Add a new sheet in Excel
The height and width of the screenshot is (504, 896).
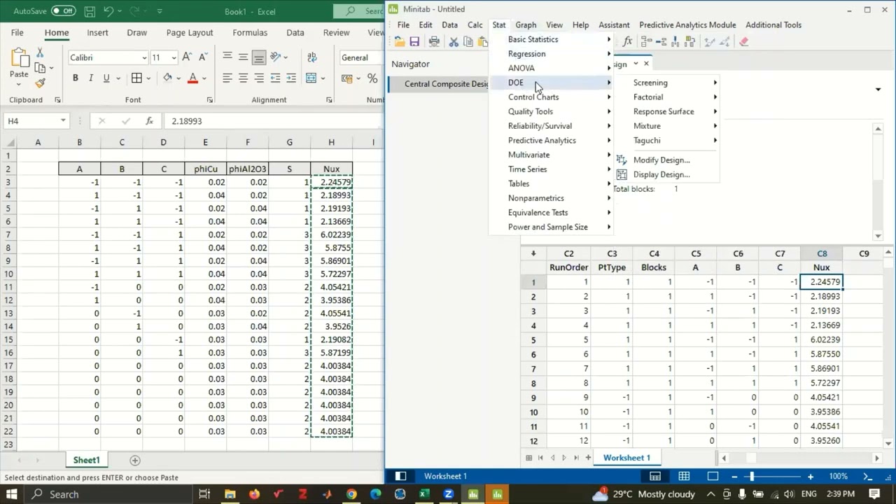pos(135,460)
